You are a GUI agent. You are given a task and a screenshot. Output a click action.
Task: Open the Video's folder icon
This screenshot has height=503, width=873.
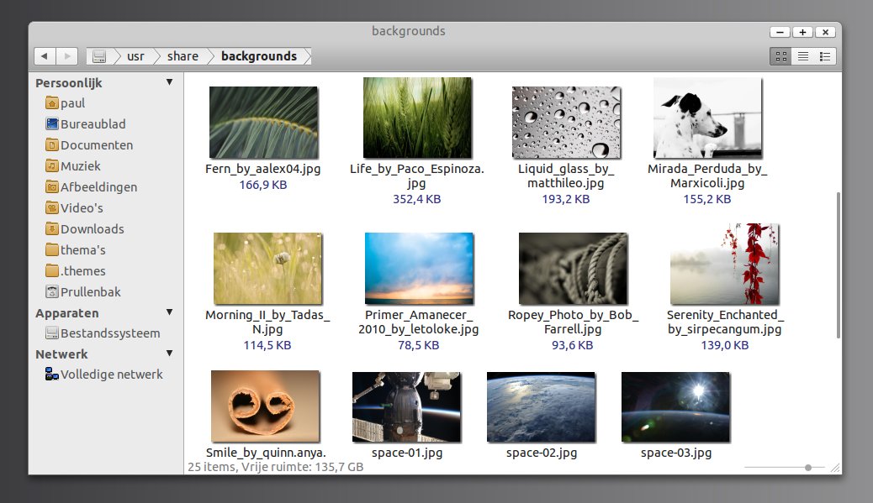point(52,208)
